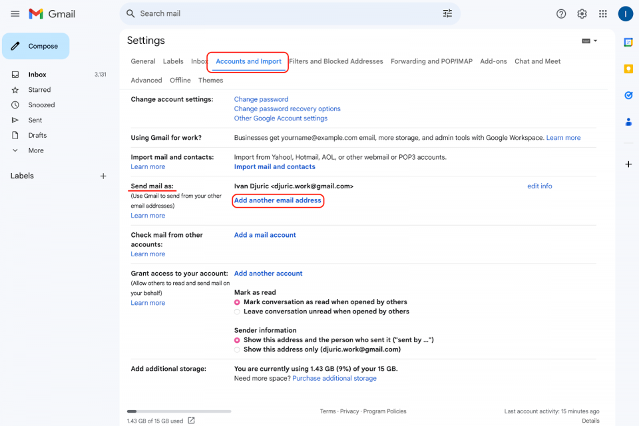Select Show this address only sender option
Screen dimensions: 639x426
[x=236, y=349]
